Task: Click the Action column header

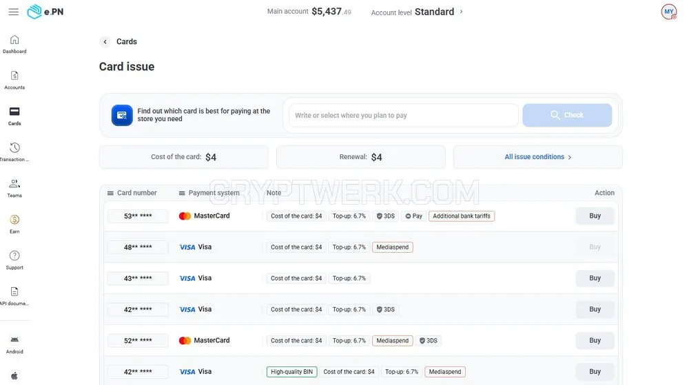Action: point(604,193)
